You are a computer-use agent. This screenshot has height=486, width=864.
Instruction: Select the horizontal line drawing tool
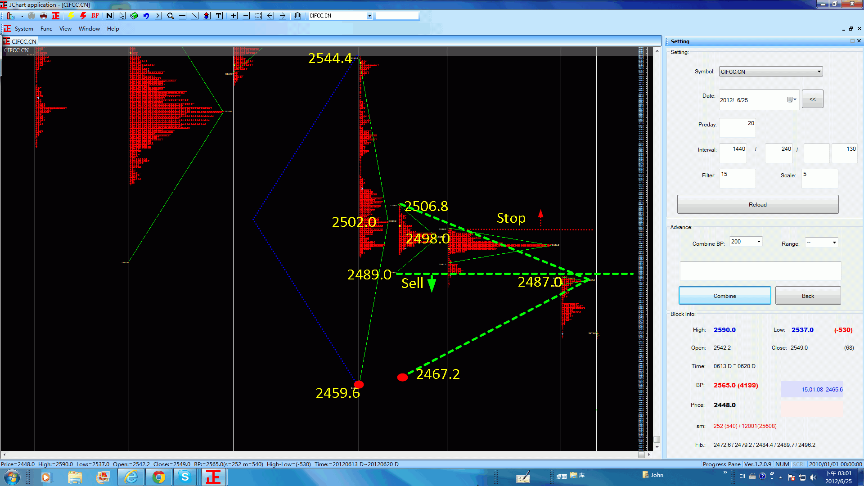(x=183, y=16)
